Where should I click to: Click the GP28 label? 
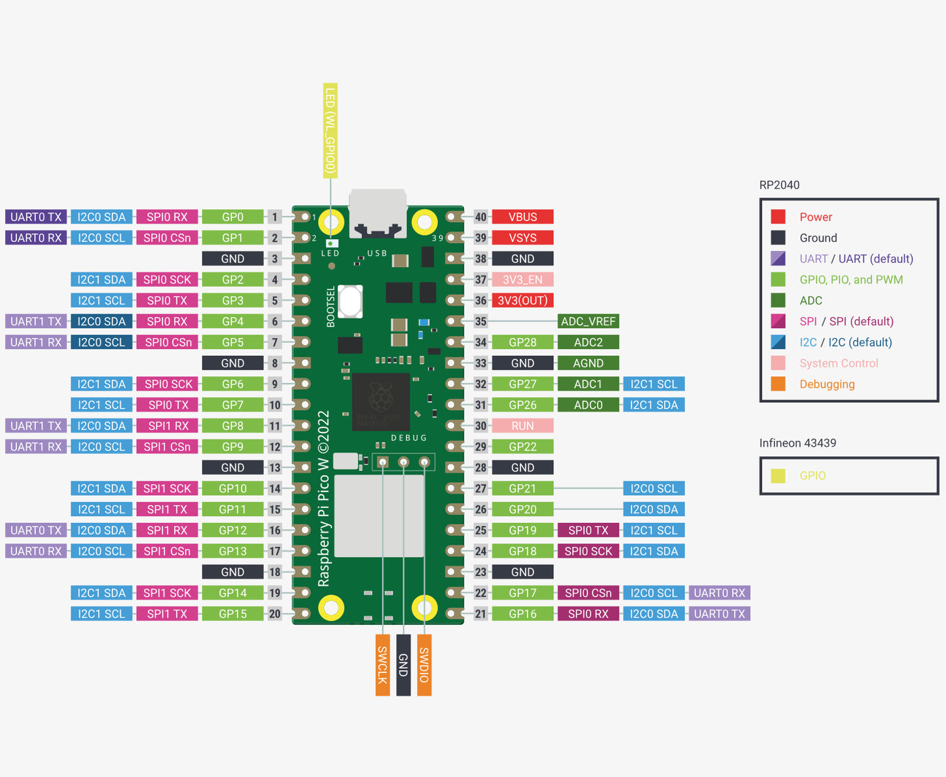coord(522,342)
